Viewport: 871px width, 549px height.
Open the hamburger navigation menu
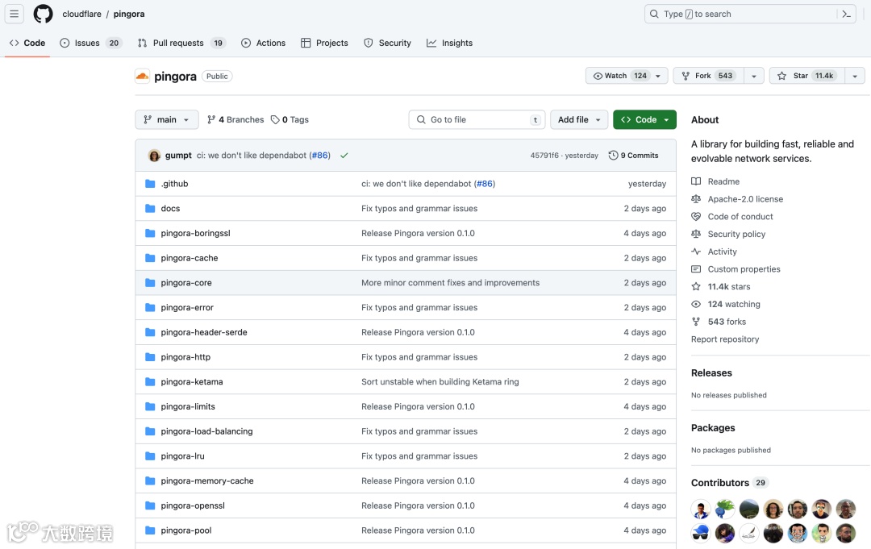click(14, 14)
